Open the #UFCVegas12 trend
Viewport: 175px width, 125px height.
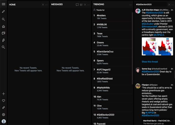[112, 71]
